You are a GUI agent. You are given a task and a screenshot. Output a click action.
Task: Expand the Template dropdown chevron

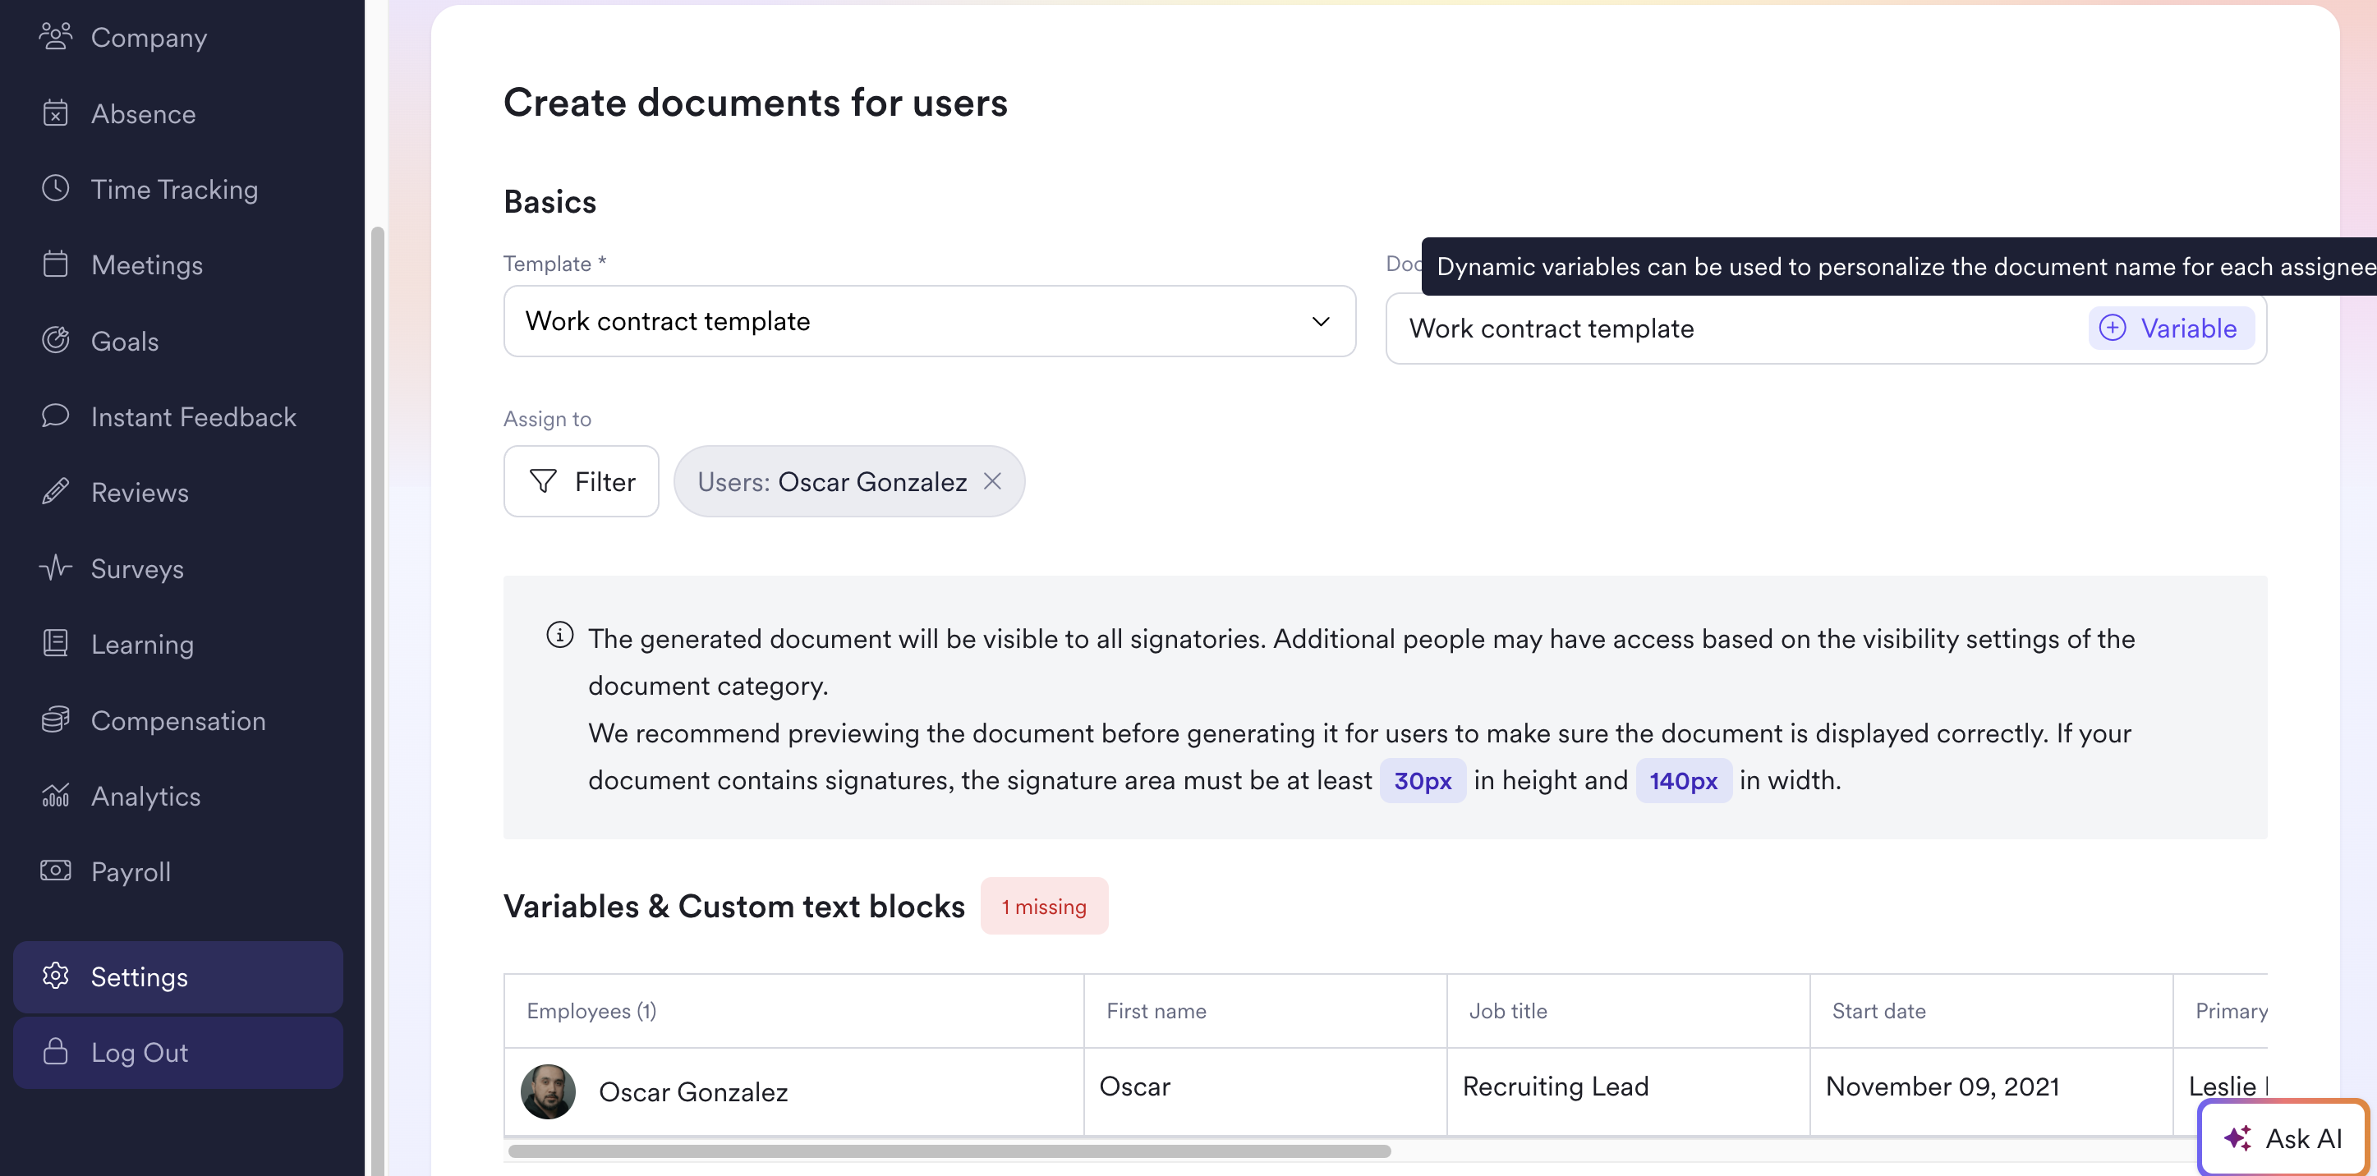pyautogui.click(x=1321, y=321)
